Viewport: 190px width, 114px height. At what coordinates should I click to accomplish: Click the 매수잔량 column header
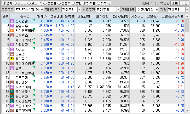[x=102, y=16]
